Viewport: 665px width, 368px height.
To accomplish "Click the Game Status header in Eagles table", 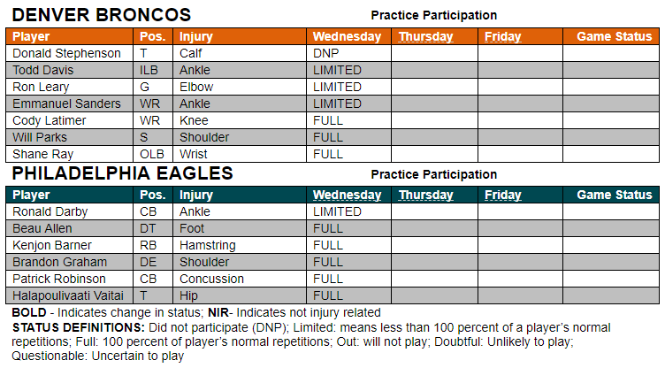I will [x=614, y=195].
